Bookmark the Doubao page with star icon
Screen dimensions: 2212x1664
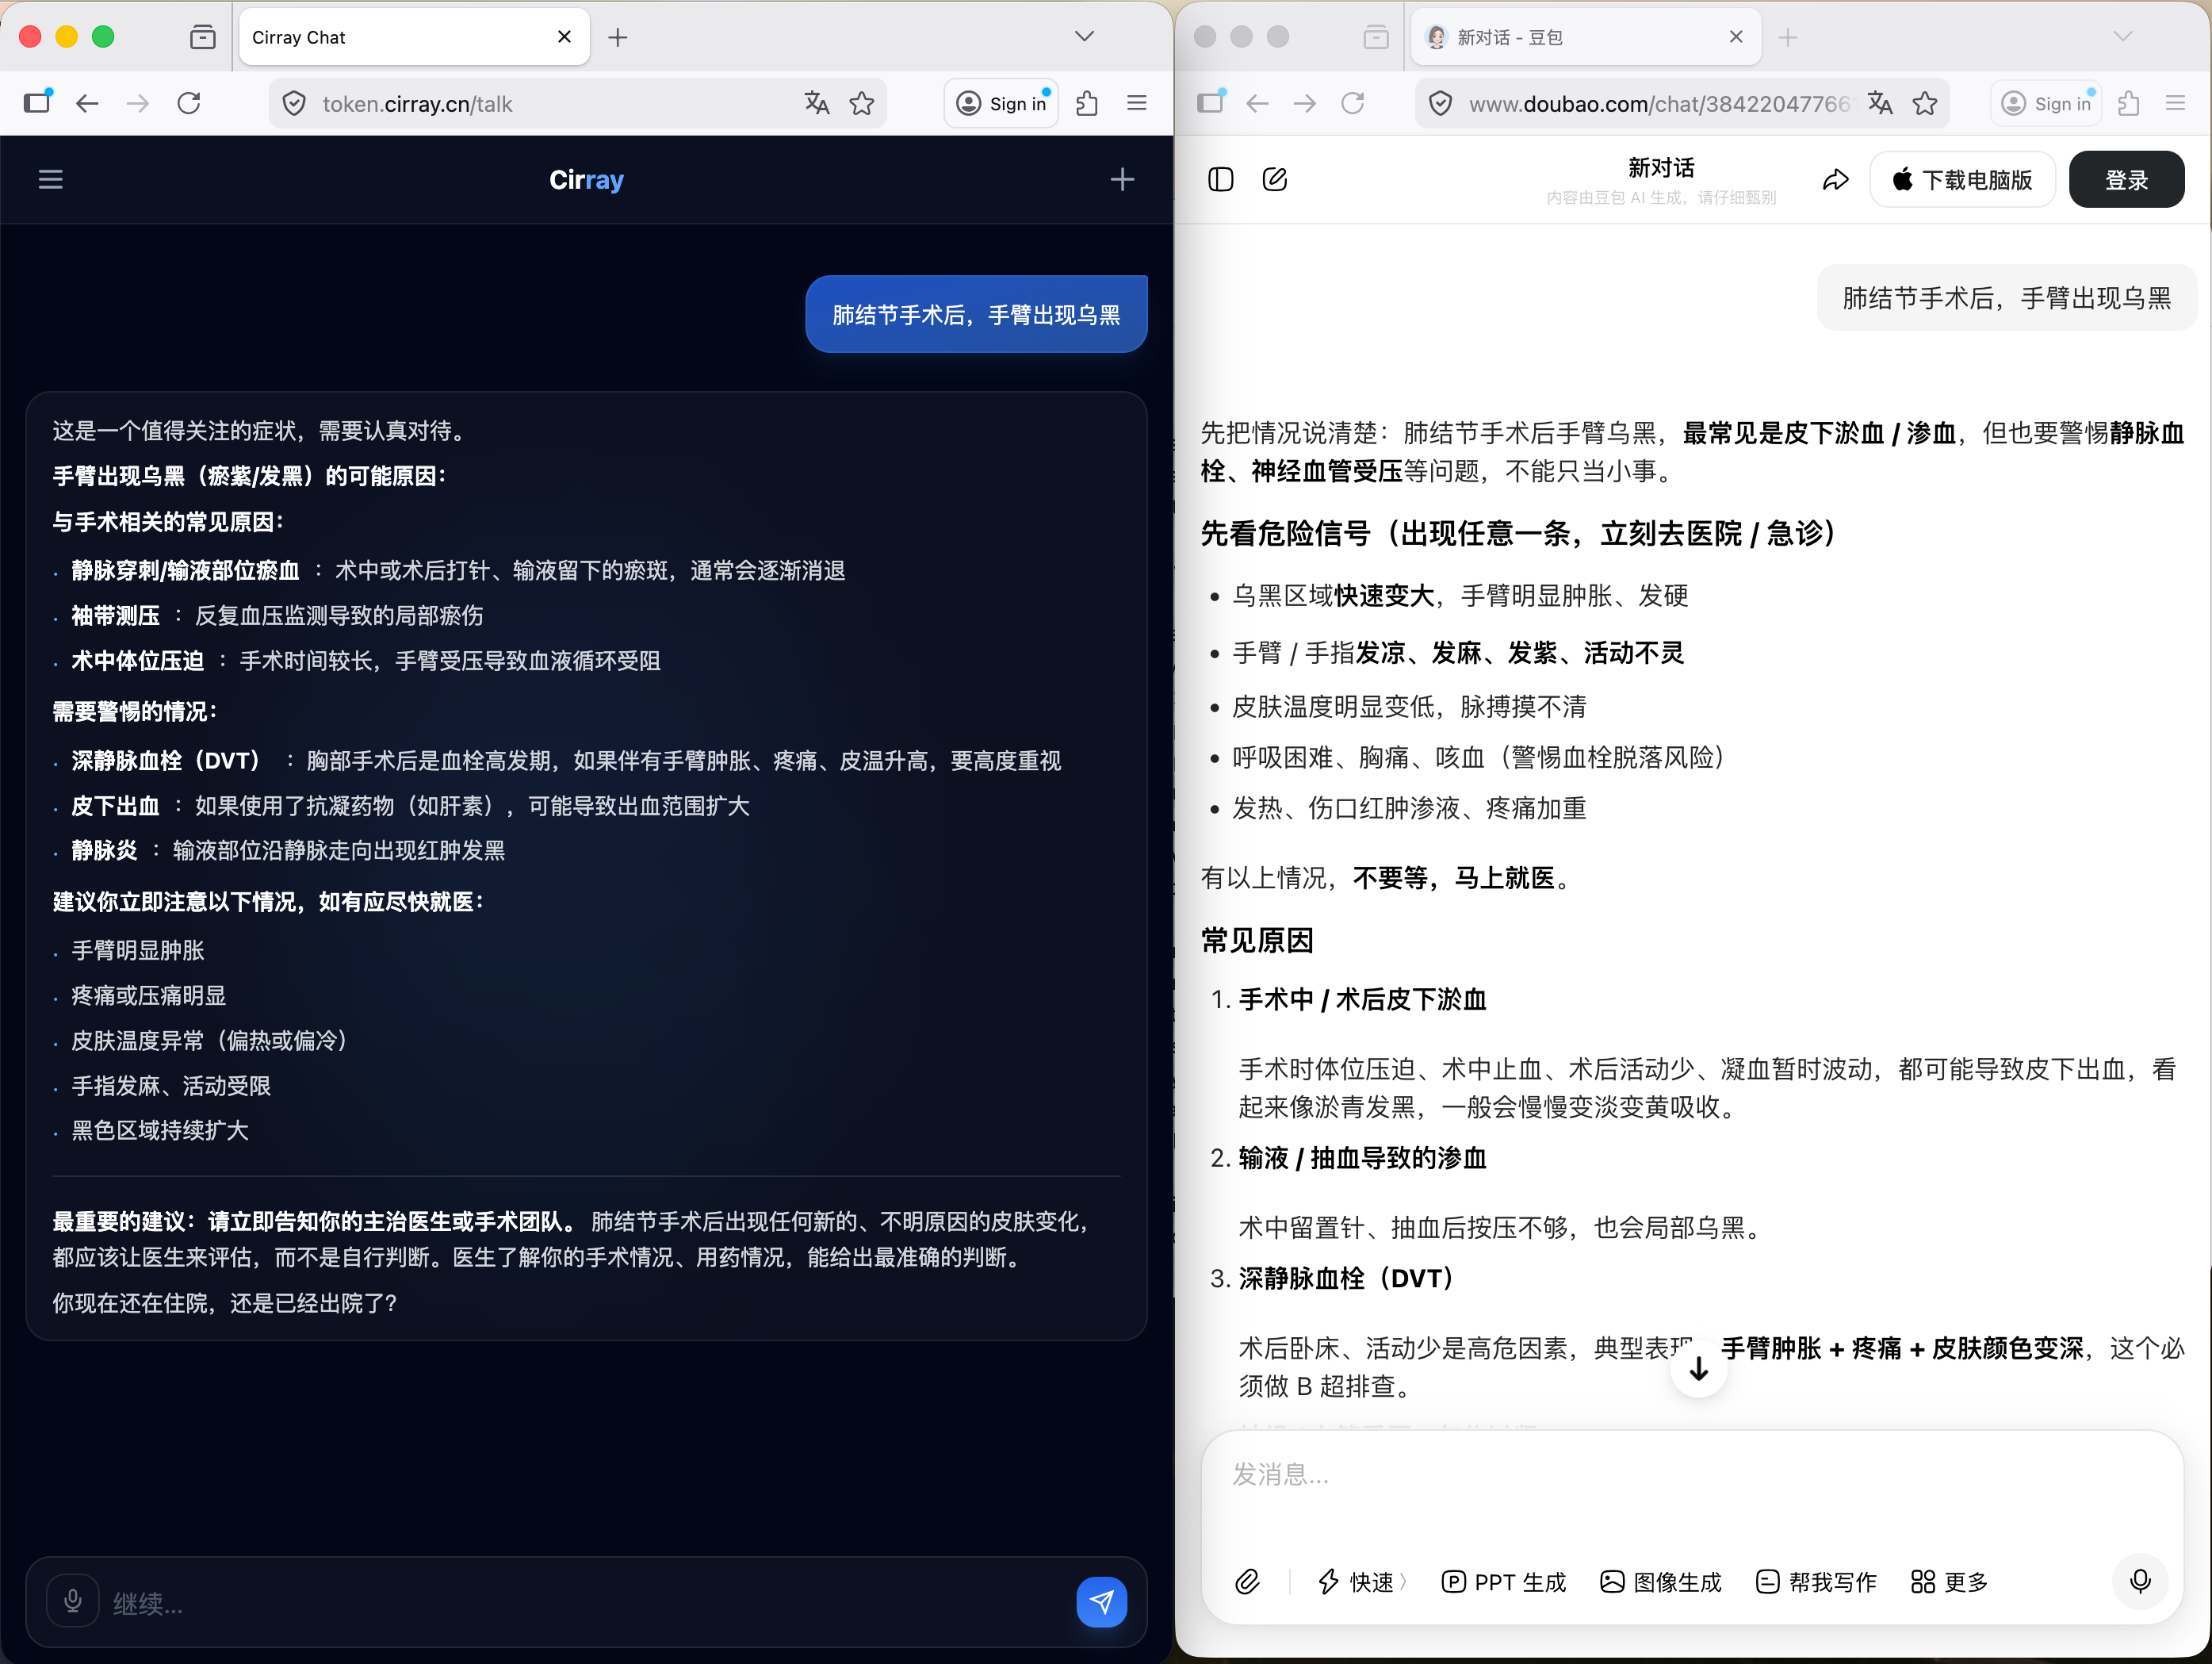point(1925,103)
